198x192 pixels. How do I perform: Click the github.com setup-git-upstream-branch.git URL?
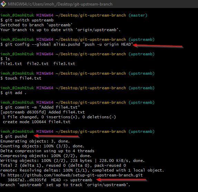pos(75,175)
